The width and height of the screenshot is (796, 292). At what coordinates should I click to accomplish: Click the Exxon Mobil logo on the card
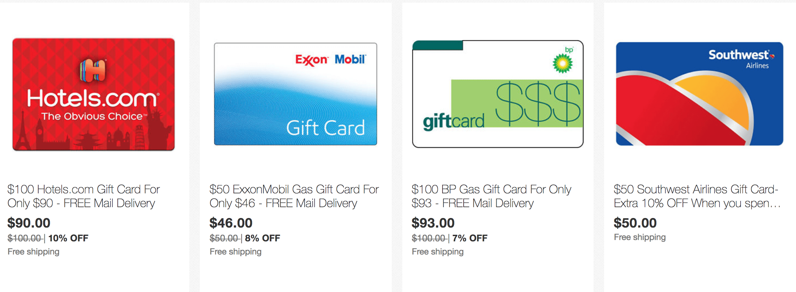[330, 60]
